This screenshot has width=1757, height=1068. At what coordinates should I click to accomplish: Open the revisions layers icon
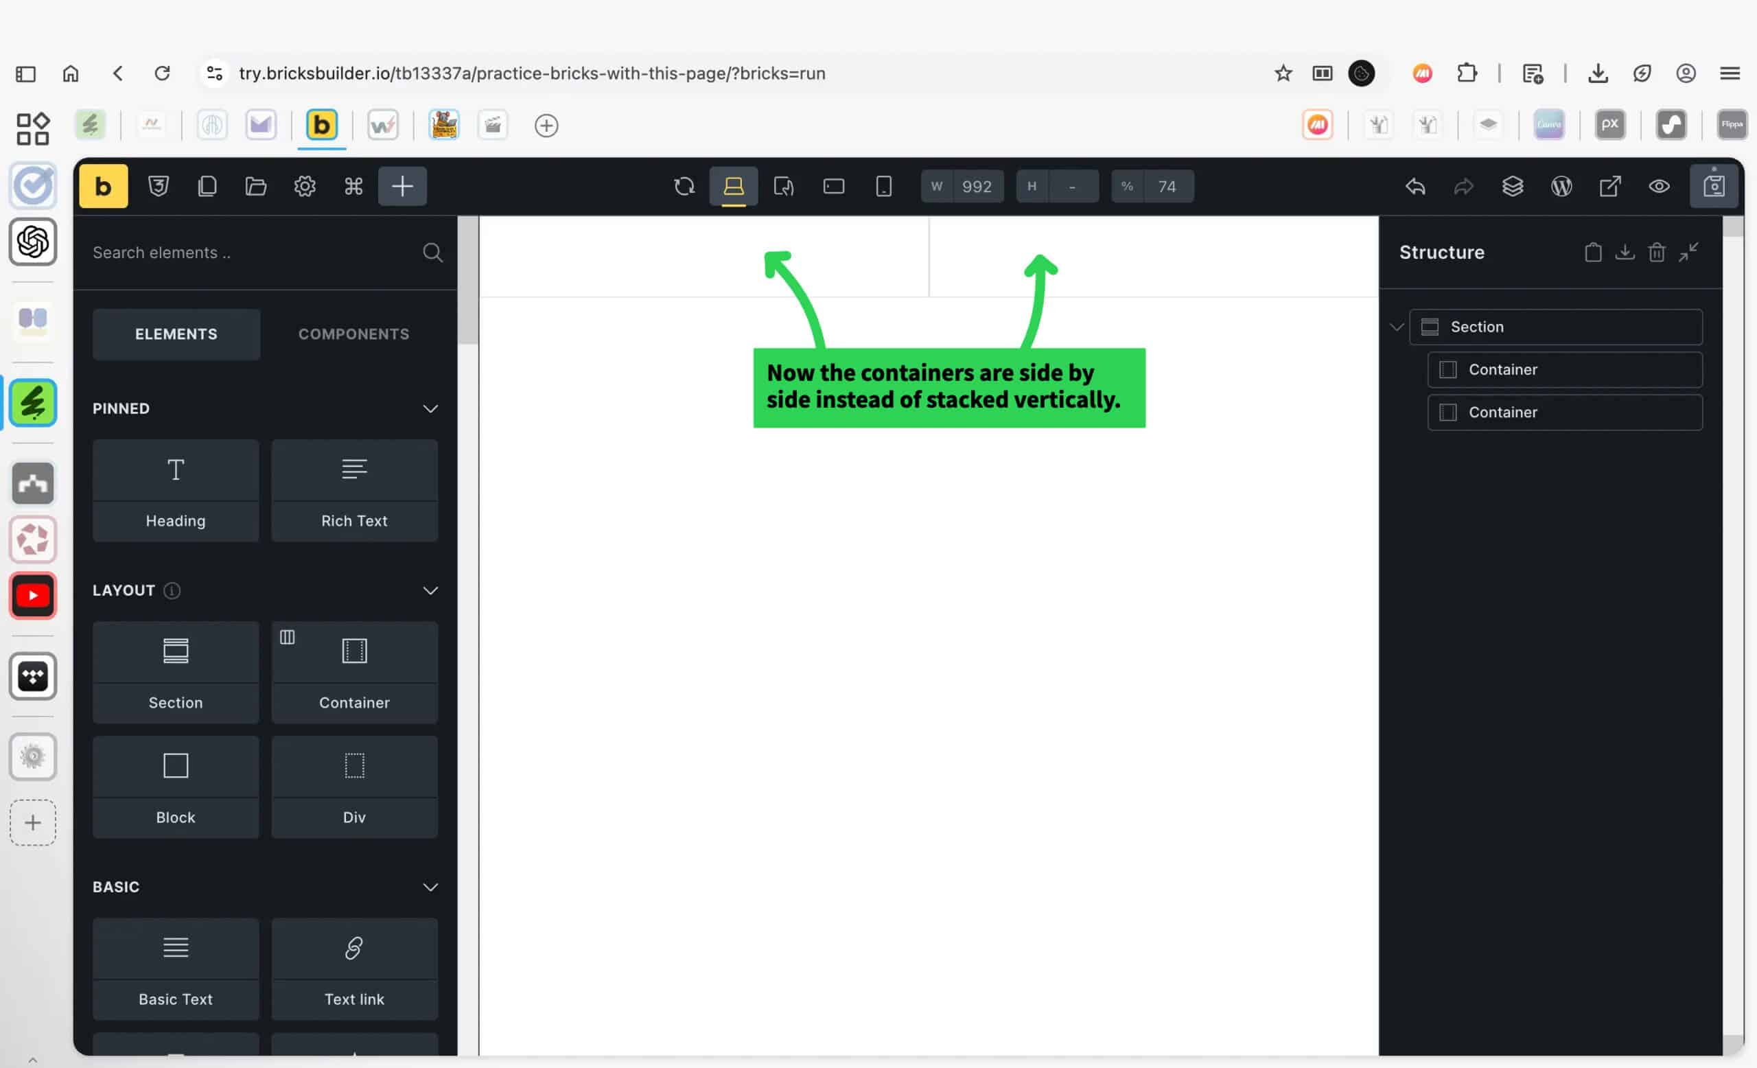click(x=1513, y=186)
